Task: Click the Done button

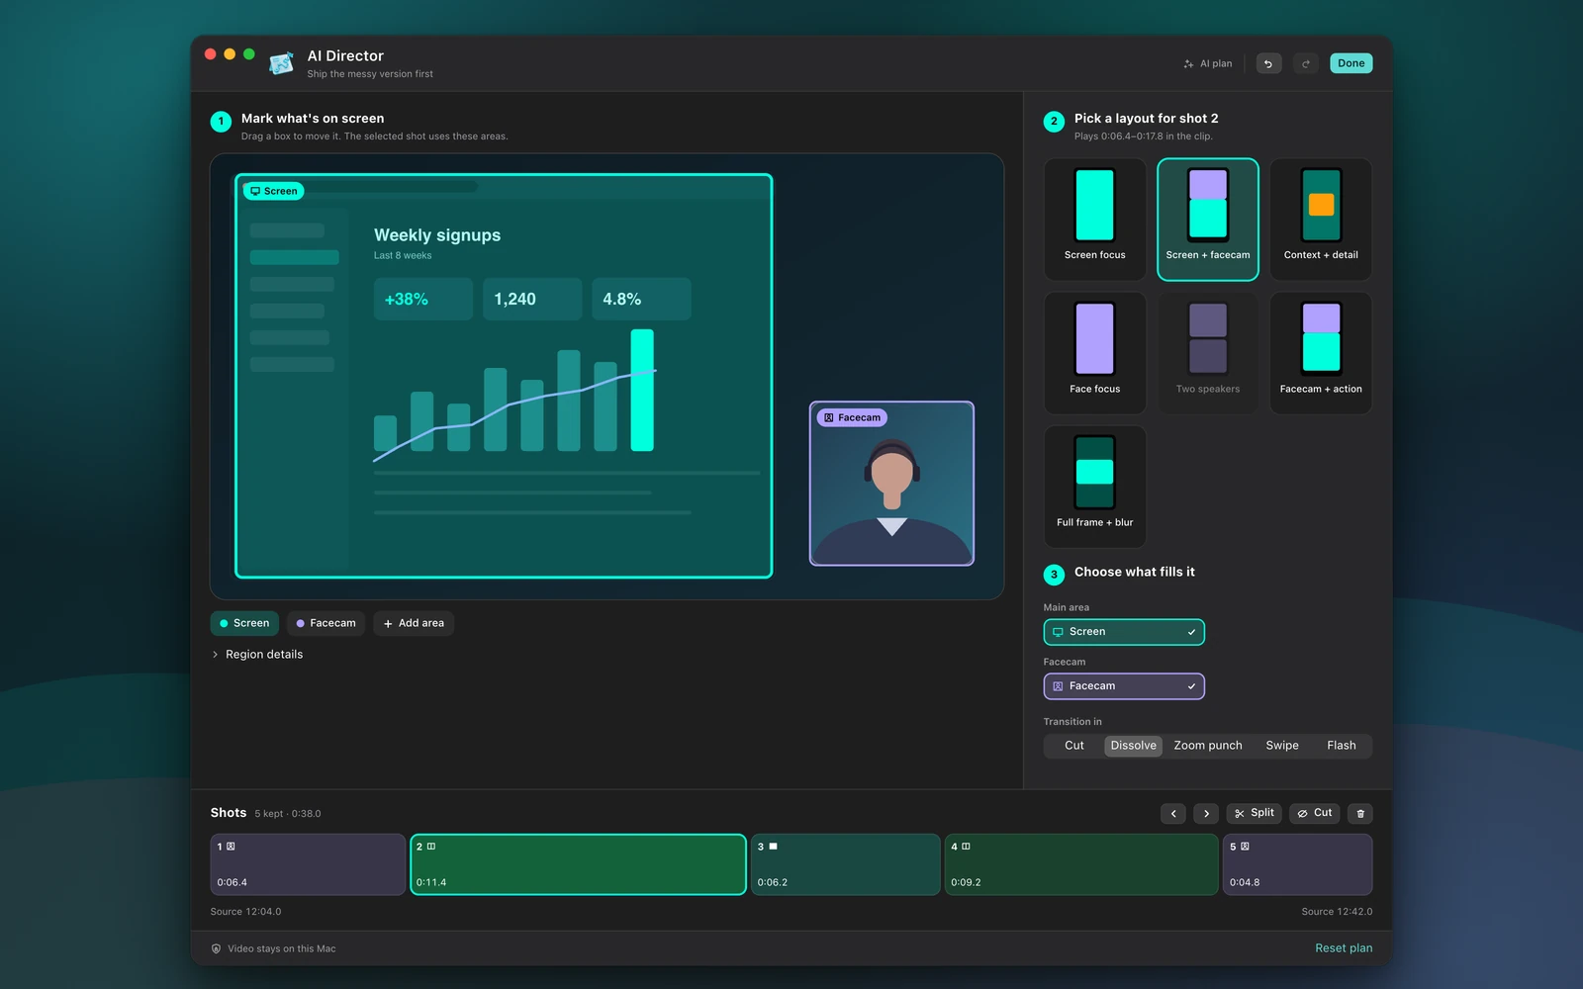Action: pyautogui.click(x=1350, y=63)
